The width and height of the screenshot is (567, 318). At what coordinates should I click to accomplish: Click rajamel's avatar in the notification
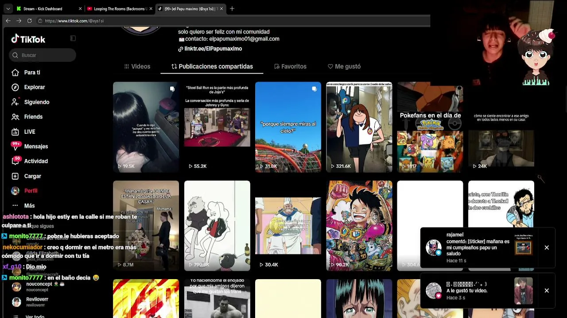click(434, 248)
